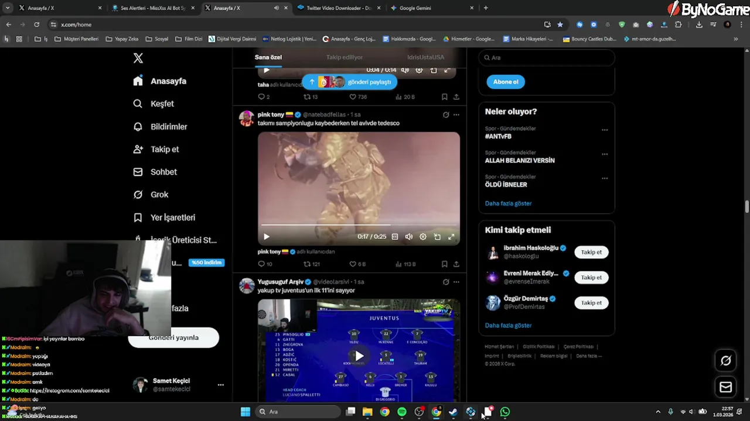Open Sohbet messages
The height and width of the screenshot is (421, 750).
point(155,172)
